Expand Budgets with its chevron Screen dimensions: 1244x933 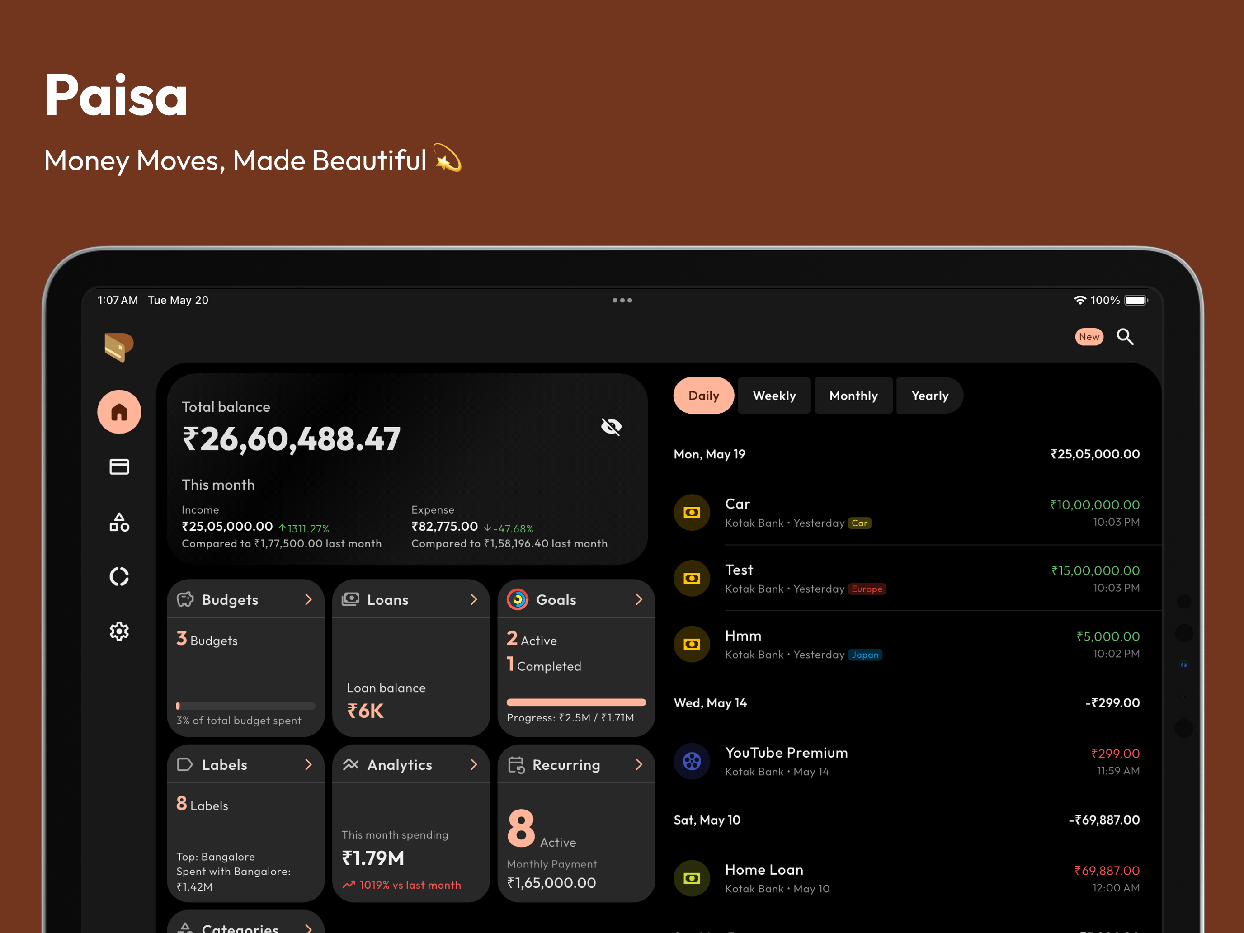(308, 599)
